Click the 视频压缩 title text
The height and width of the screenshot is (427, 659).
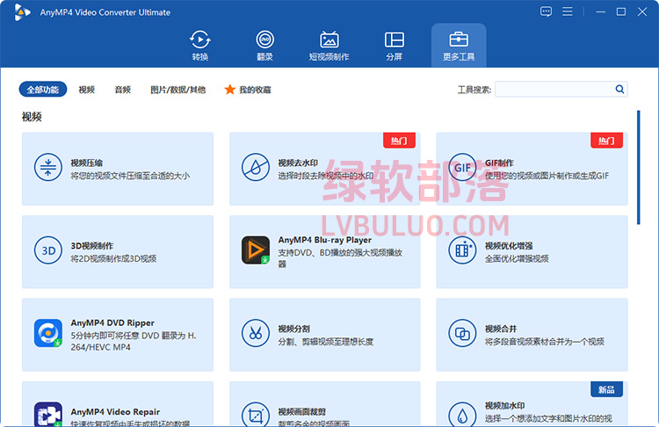point(87,163)
